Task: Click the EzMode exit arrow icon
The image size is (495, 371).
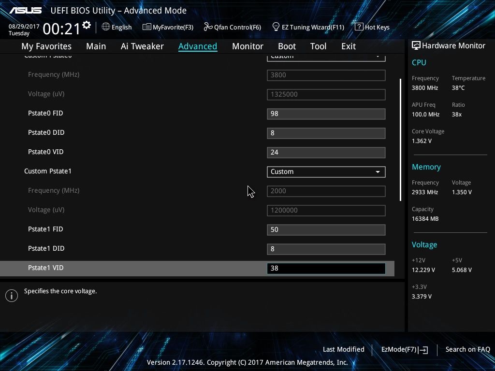Action: [x=423, y=350]
